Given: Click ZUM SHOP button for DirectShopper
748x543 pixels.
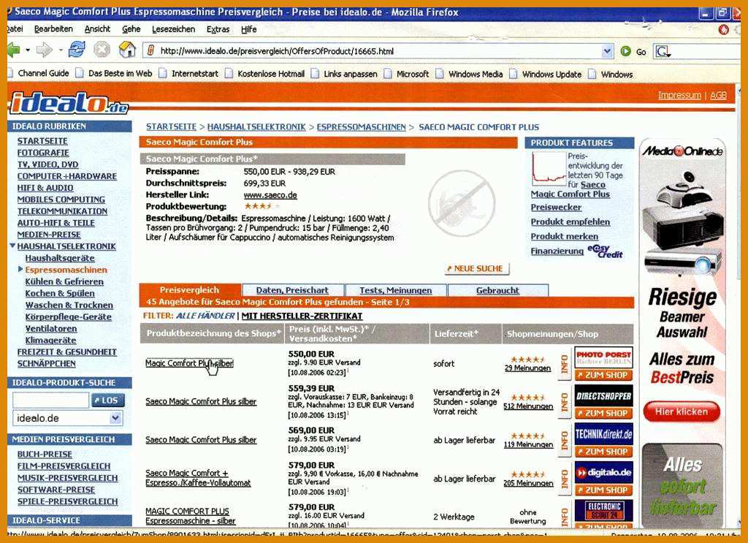Looking at the screenshot, I should click(x=603, y=413).
